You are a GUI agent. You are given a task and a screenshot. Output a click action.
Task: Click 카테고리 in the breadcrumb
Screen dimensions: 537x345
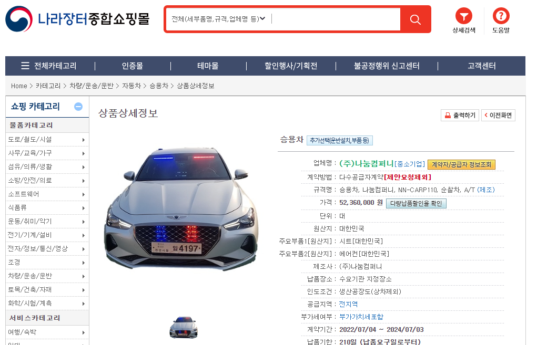point(48,86)
